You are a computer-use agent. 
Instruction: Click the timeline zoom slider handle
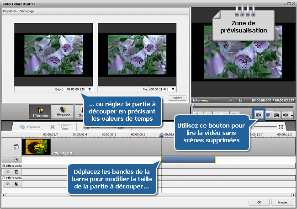[x=253, y=127]
